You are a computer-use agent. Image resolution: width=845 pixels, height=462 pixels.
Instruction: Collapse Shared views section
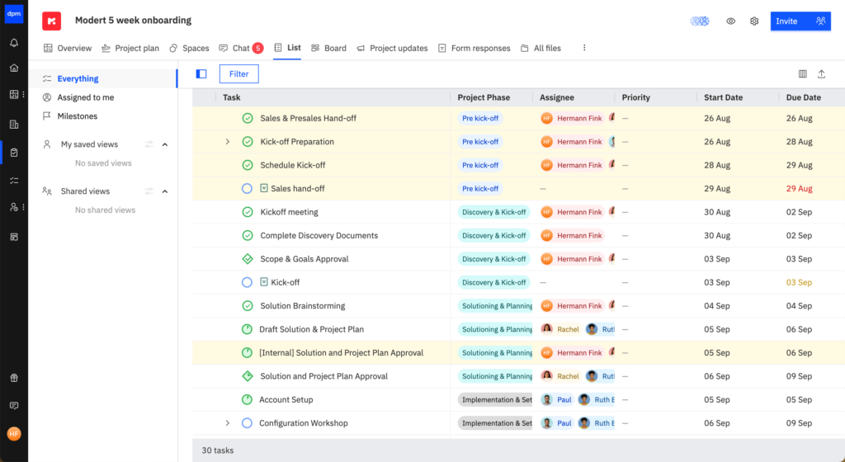[165, 191]
